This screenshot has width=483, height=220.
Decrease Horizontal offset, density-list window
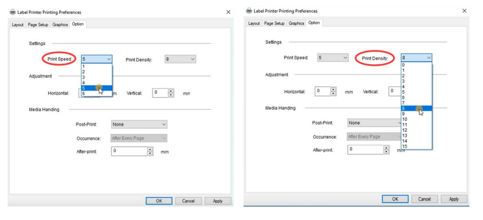333,94
